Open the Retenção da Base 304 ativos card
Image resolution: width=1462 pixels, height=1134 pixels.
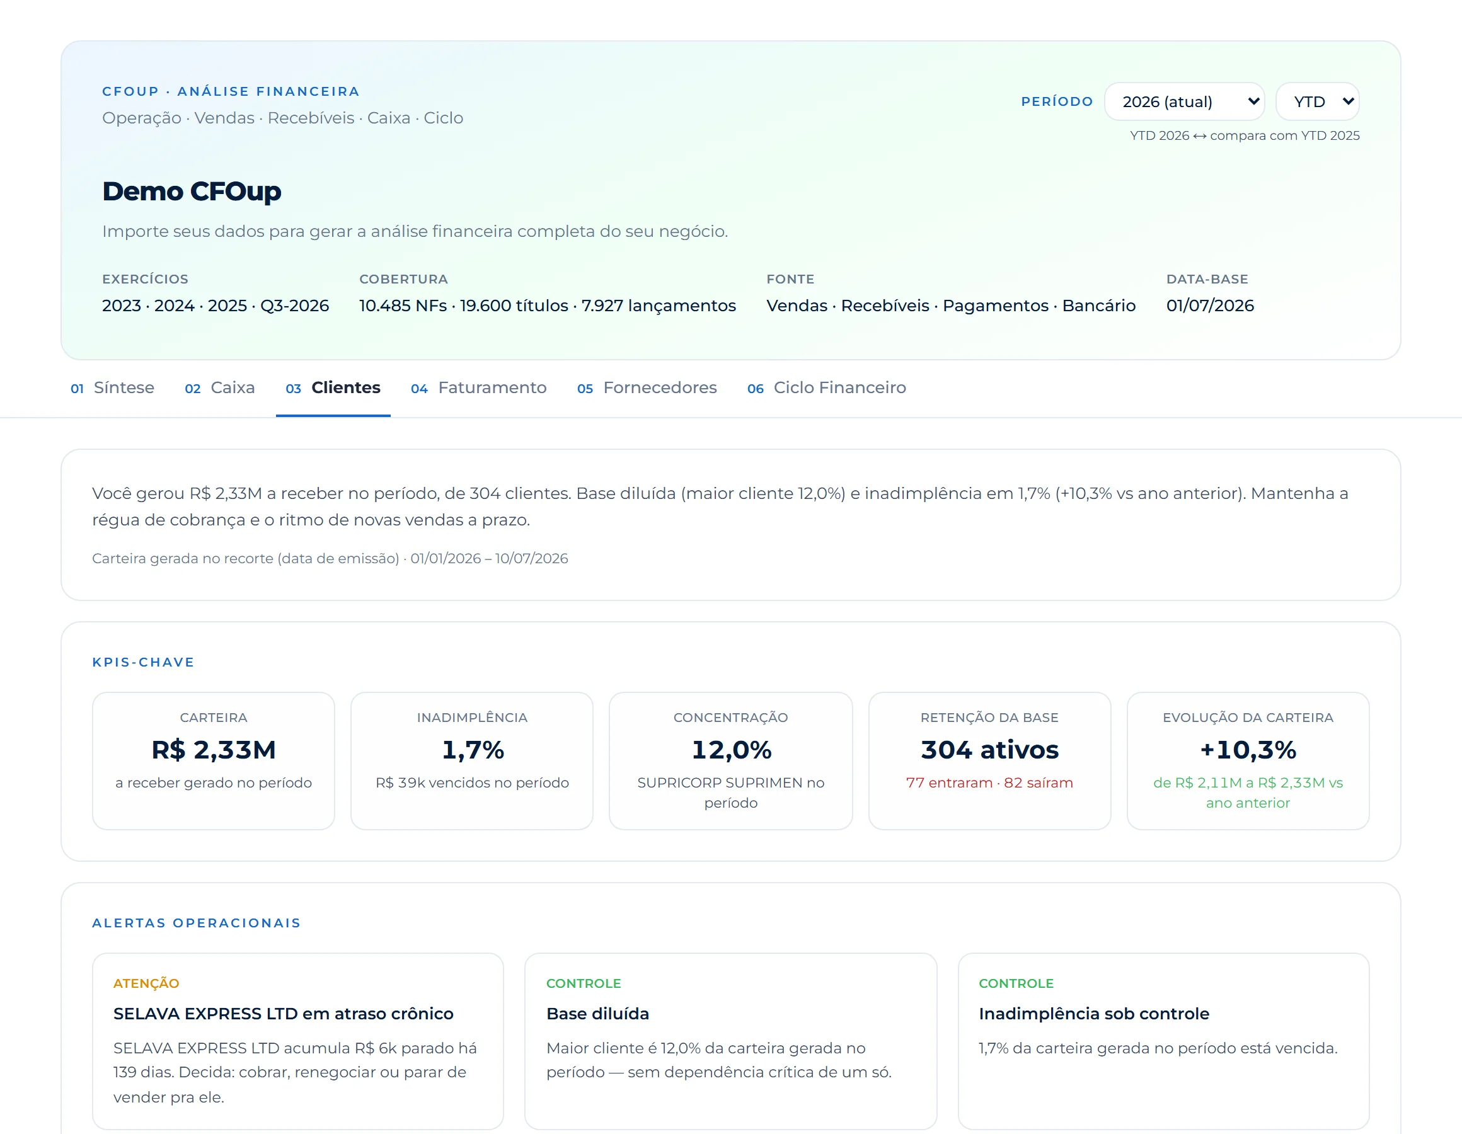click(989, 761)
